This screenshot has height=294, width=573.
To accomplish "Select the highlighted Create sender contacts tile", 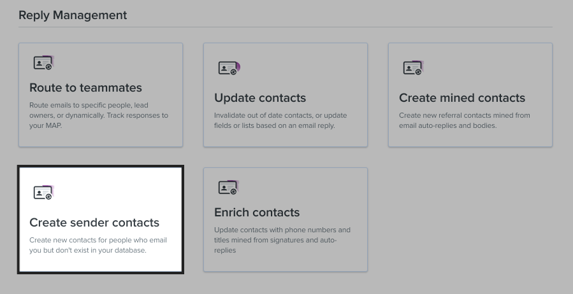I will coord(101,220).
